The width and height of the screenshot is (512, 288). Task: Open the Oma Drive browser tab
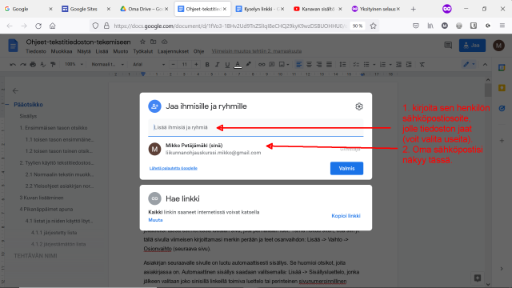[x=144, y=9]
